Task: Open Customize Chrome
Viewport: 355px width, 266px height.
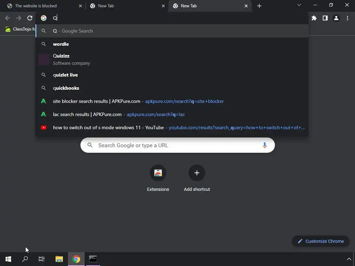Action: coord(321,241)
